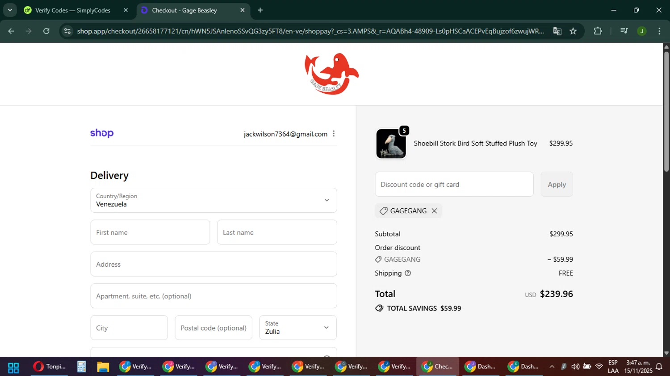Click the product name Shoebill Stork text
This screenshot has height=376, width=670.
click(475, 144)
